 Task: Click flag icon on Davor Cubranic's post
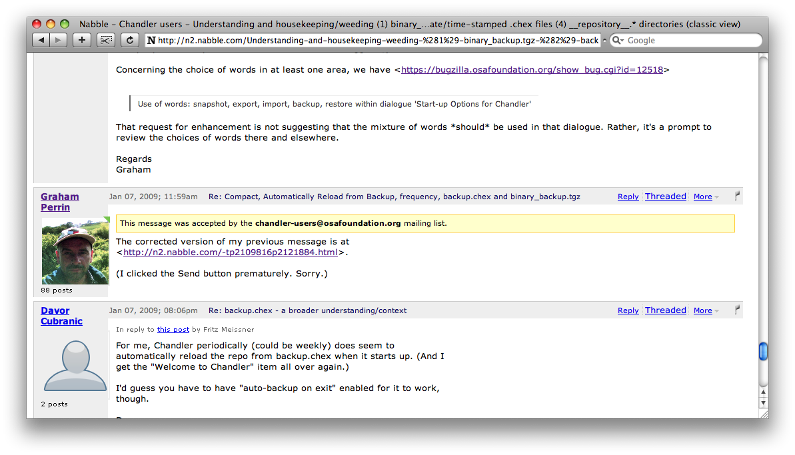pyautogui.click(x=737, y=310)
